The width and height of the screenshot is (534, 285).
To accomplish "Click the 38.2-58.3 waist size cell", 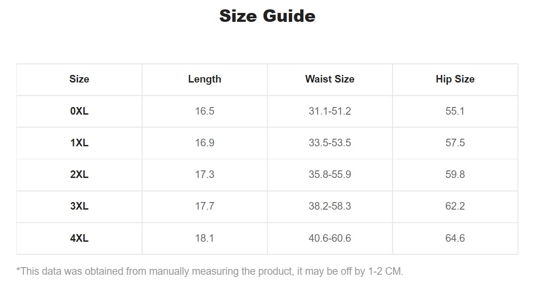I will click(330, 207).
